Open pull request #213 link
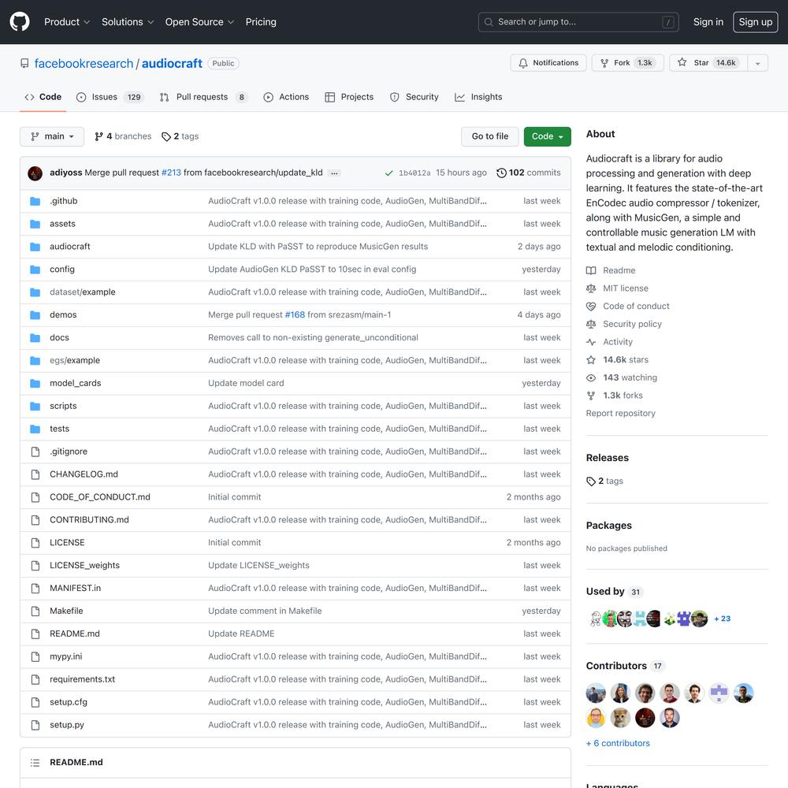Viewport: 788px width, 788px height. [x=171, y=173]
